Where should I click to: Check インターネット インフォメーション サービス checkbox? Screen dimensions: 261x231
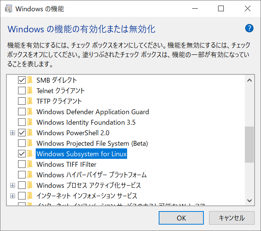pos(22,196)
